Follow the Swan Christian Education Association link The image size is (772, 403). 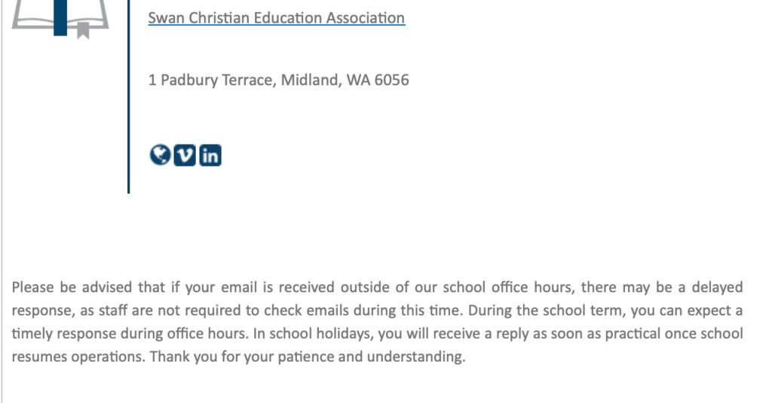point(276,18)
